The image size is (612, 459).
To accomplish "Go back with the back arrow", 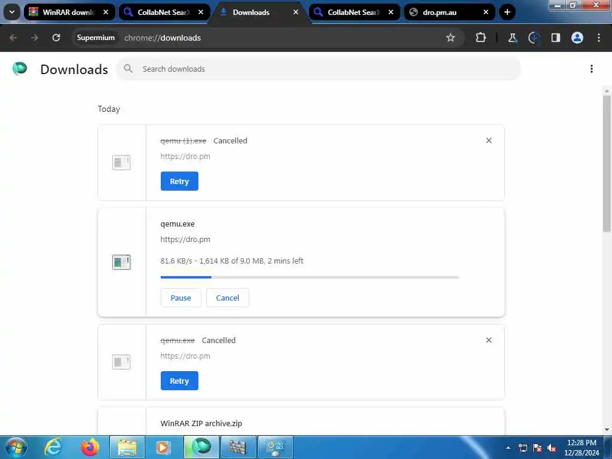I will [13, 38].
